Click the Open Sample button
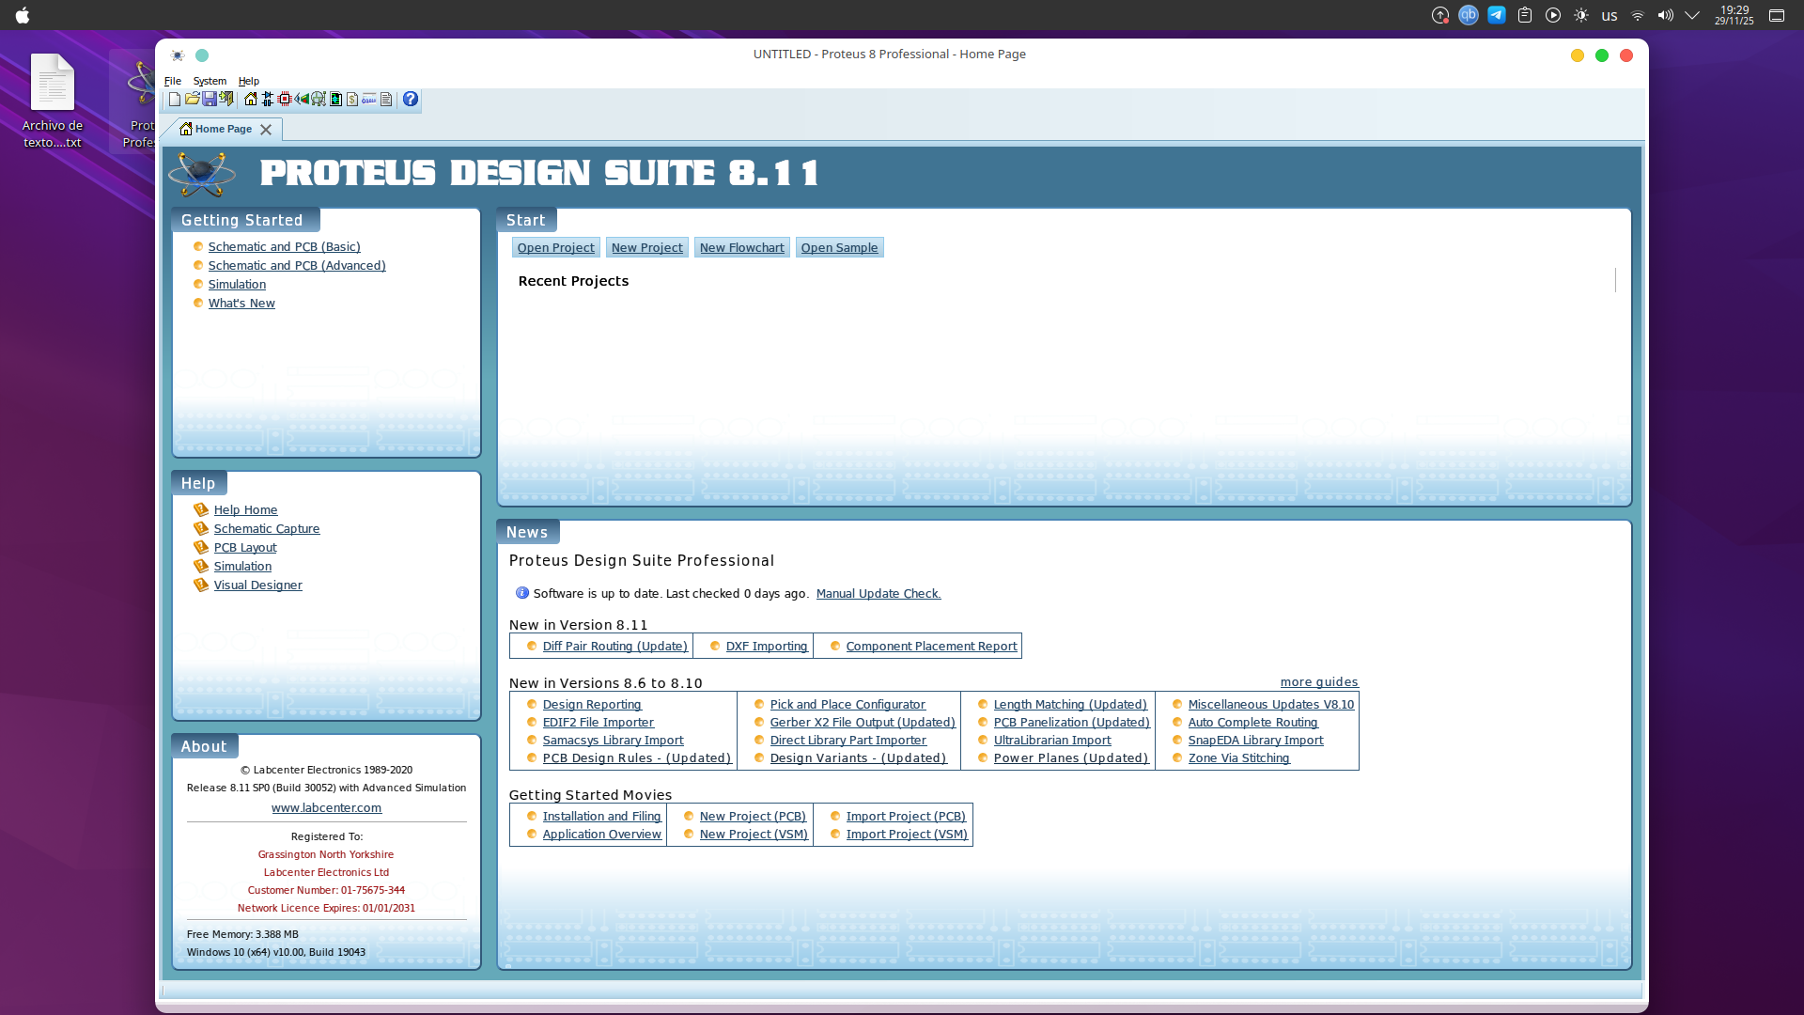This screenshot has height=1015, width=1804. 839,247
